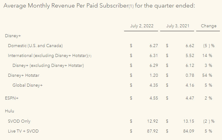Image resolution: width=222 pixels, height=140 pixels.
Task: Click the 'Change' column header
Action: click(209, 26)
